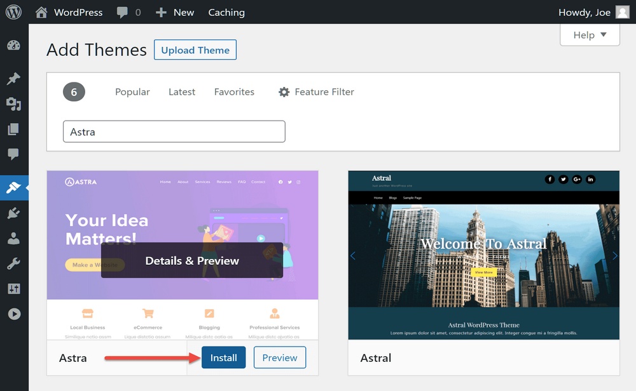Click the Upload Theme button
Screen dimensions: 636x391
(x=195, y=50)
